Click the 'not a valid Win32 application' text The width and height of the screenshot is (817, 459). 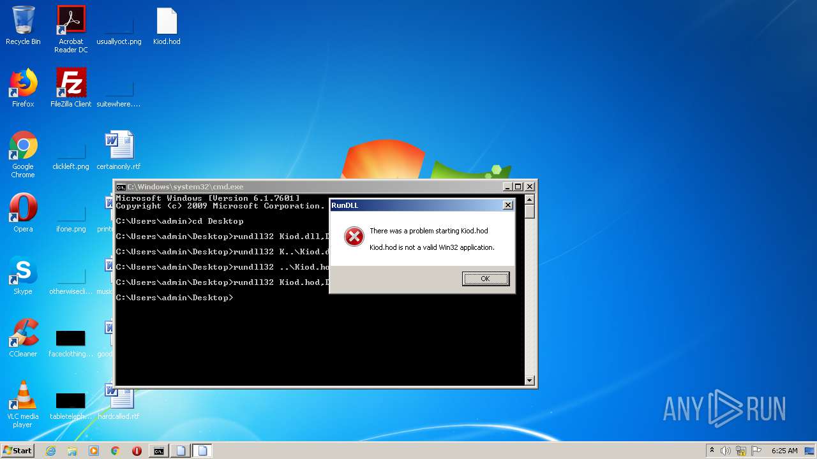pyautogui.click(x=432, y=247)
